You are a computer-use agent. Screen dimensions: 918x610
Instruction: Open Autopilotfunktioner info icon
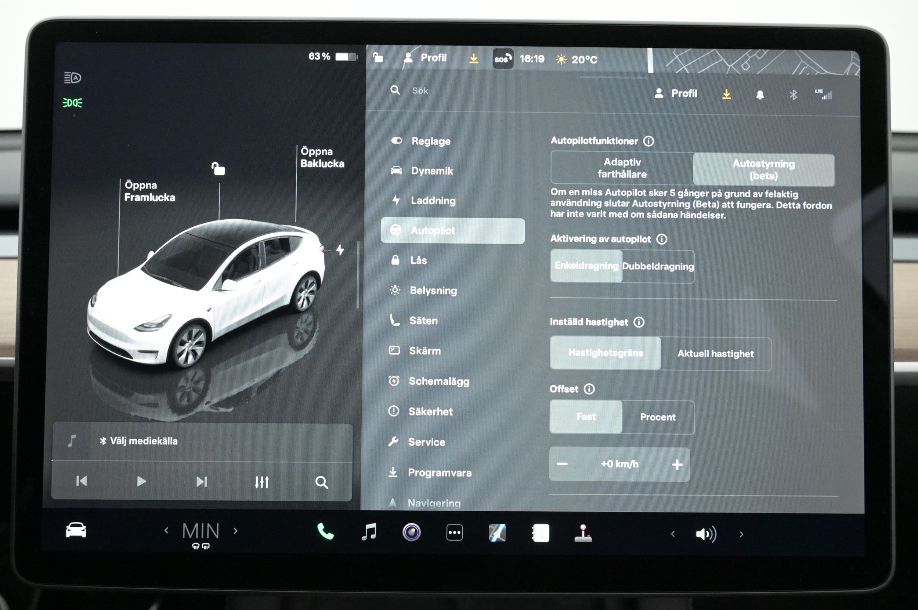[648, 141]
